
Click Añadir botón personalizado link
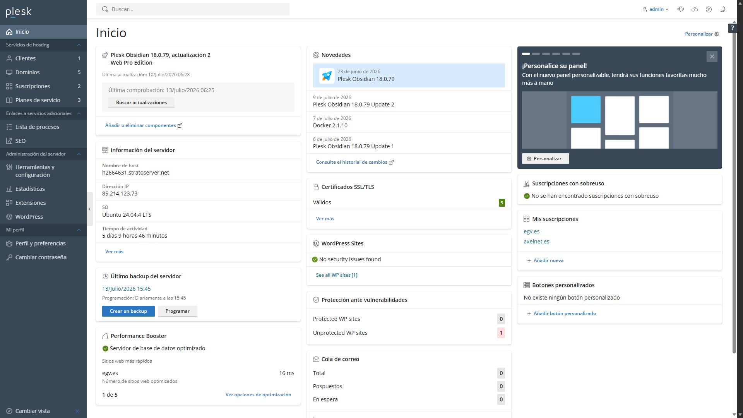pyautogui.click(x=562, y=313)
